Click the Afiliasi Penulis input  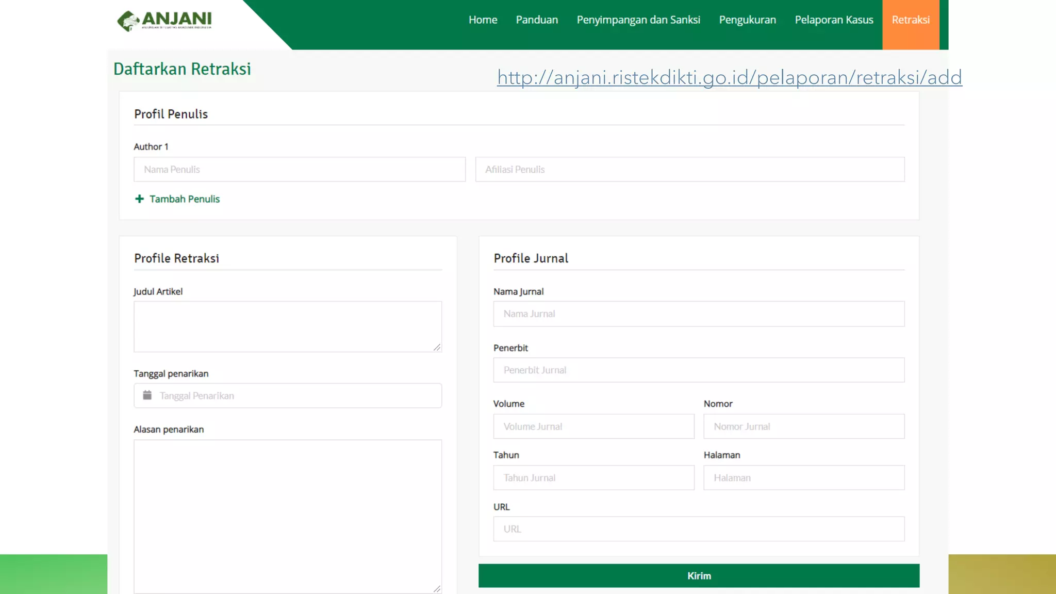[x=689, y=169]
